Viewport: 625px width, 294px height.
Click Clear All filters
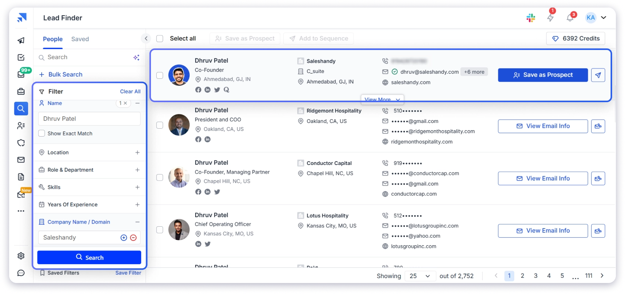click(130, 92)
